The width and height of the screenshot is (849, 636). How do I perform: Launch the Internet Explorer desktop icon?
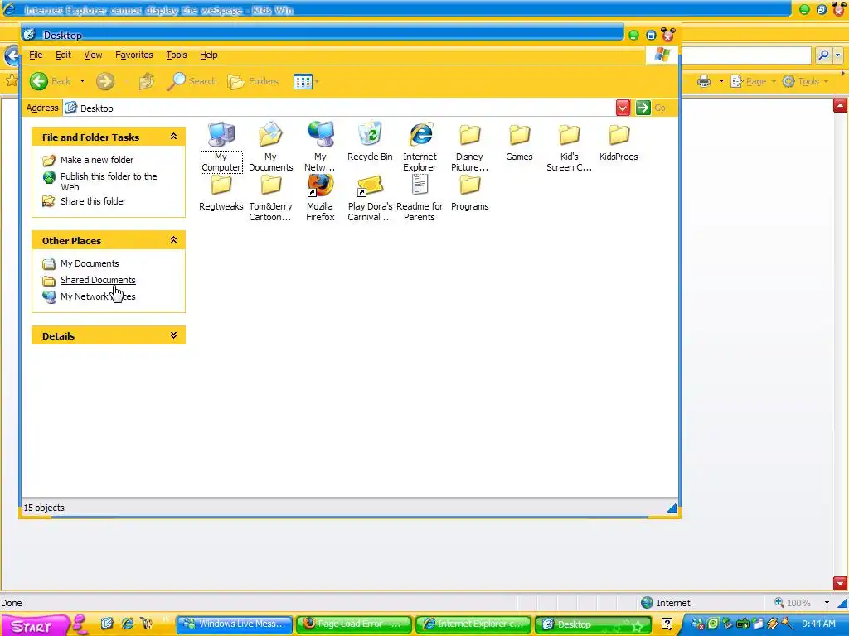[420, 147]
